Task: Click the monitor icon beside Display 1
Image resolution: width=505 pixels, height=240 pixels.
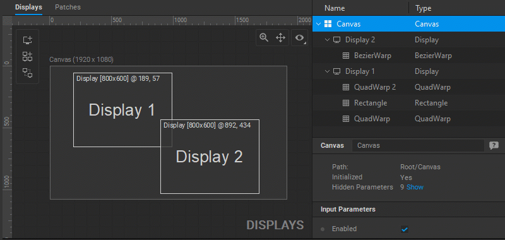Action: (x=337, y=71)
